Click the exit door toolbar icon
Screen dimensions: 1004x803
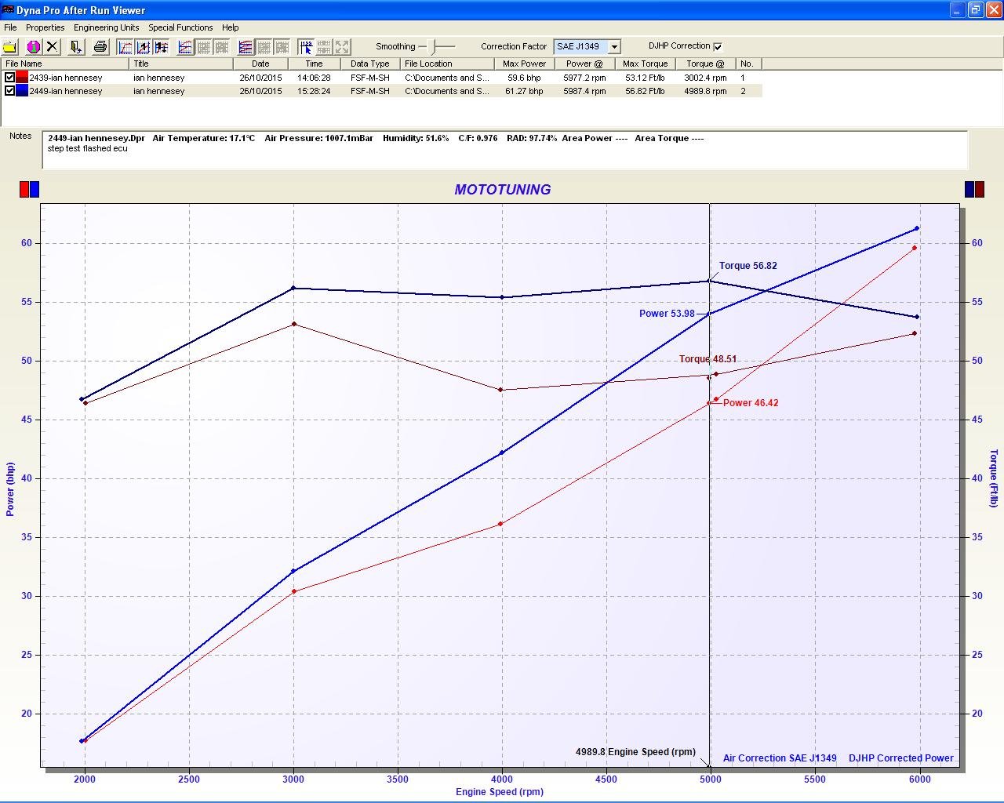[76, 47]
